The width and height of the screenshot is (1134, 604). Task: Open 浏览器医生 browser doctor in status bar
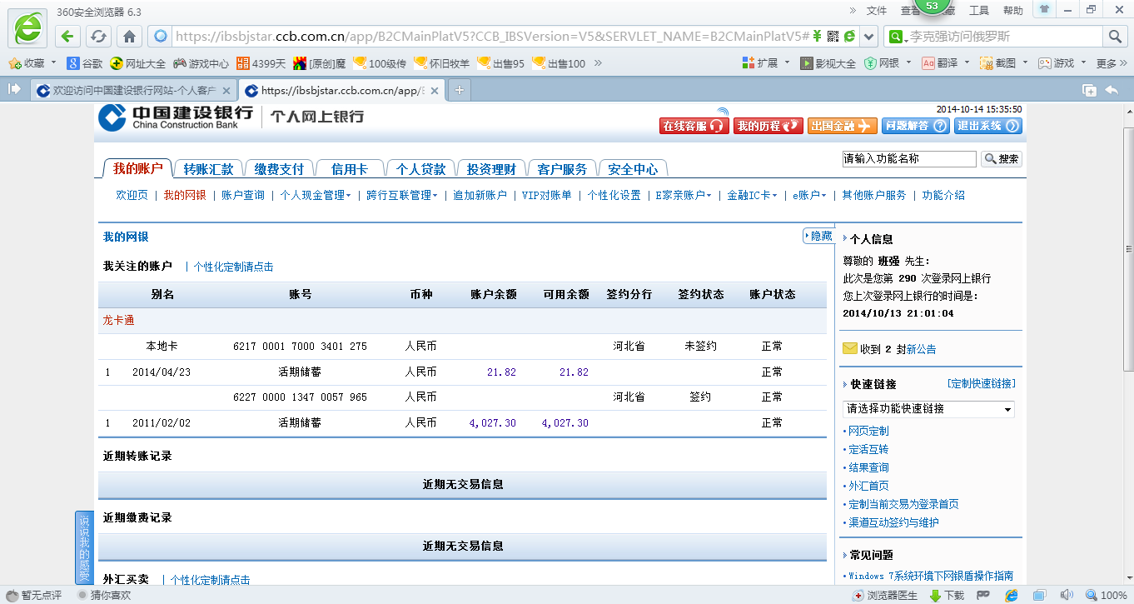pos(887,595)
